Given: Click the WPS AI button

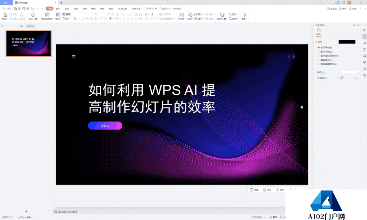Looking at the screenshot, I should click(x=151, y=9).
